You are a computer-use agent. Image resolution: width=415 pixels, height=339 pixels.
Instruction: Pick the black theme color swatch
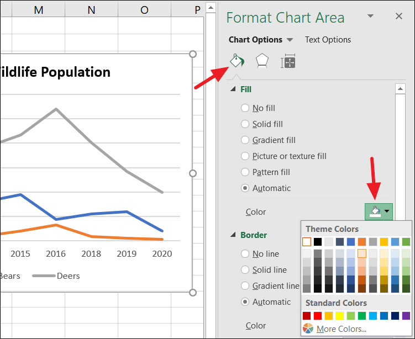click(x=318, y=242)
